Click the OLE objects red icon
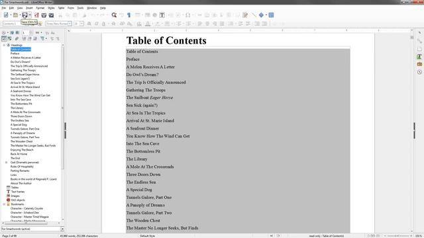The image size is (424, 238). coord(9,200)
